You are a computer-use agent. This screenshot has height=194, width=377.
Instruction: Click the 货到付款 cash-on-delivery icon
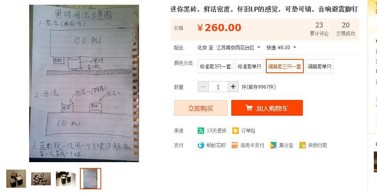pyautogui.click(x=303, y=145)
